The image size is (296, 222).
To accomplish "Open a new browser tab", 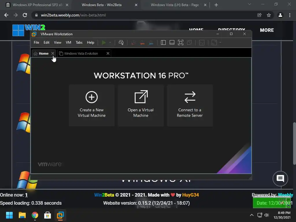I will click(x=216, y=5).
